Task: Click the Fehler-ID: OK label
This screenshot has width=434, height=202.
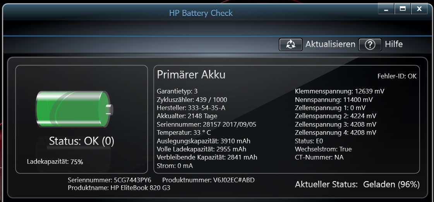Action: [x=397, y=76]
